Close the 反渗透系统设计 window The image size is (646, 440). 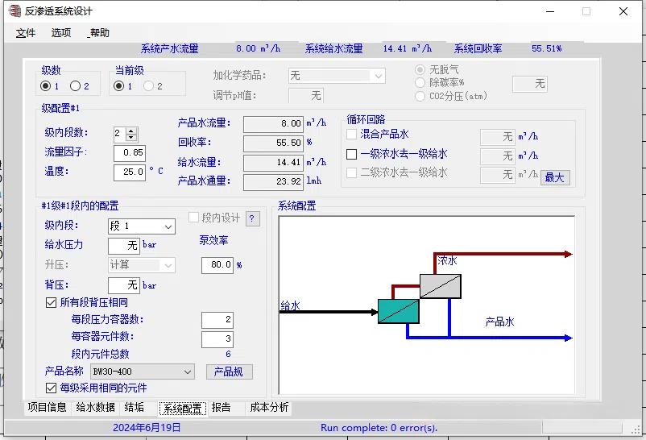[x=623, y=11]
